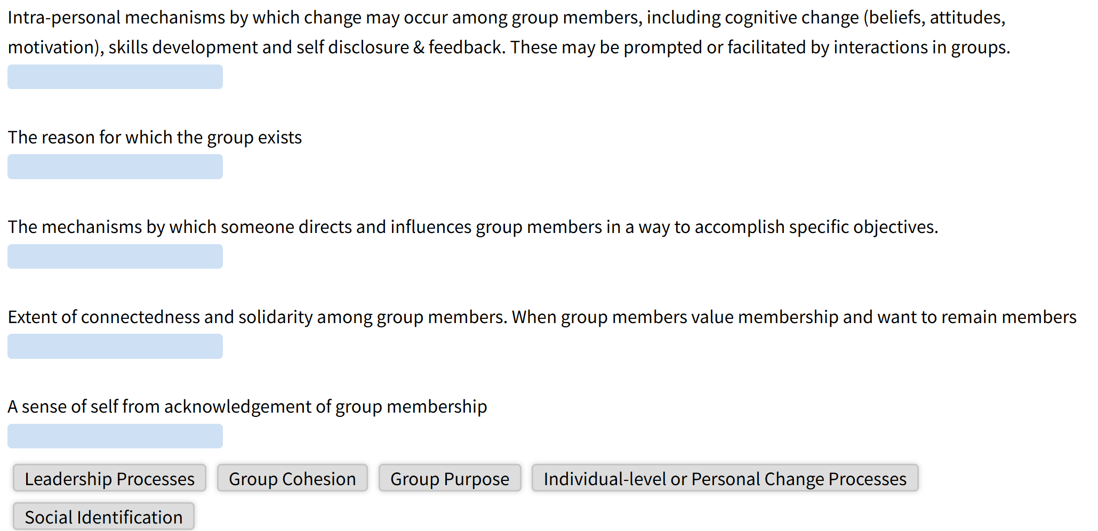Click the answer blank for the leadership definition question
Screen dimensions: 1098x531
(115, 256)
